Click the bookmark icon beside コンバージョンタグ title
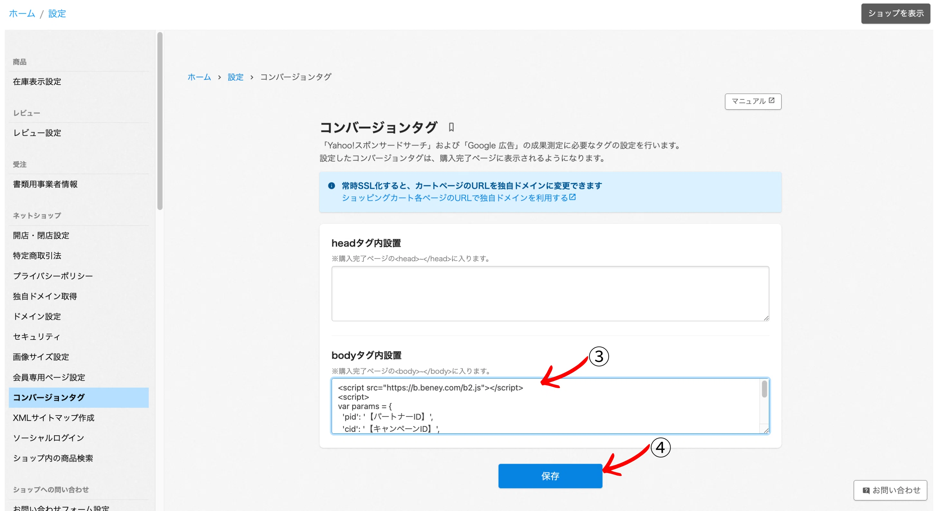The width and height of the screenshot is (938, 511). (x=451, y=127)
